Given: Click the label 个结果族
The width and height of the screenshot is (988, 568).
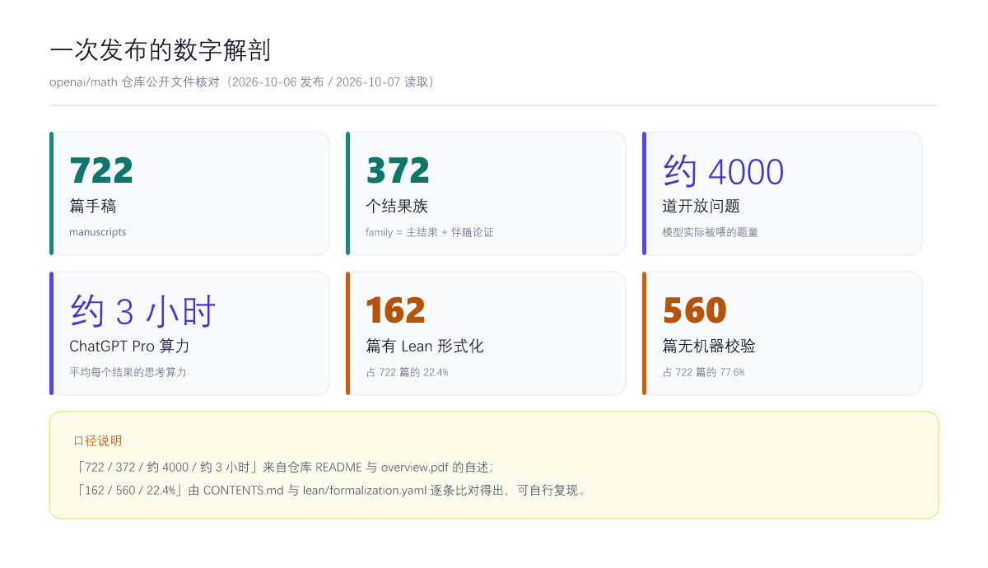Looking at the screenshot, I should click(397, 206).
